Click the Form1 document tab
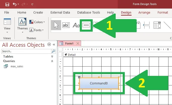The width and height of the screenshot is (172, 105). [x=69, y=43]
